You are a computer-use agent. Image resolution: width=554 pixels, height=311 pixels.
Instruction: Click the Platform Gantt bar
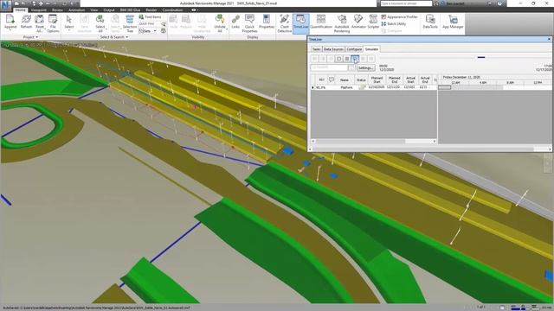tap(444, 87)
